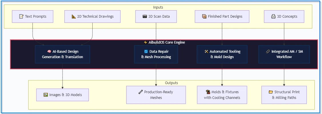Click the box icon beside Finished Part Designs
The width and height of the screenshot is (322, 114).
point(204,16)
